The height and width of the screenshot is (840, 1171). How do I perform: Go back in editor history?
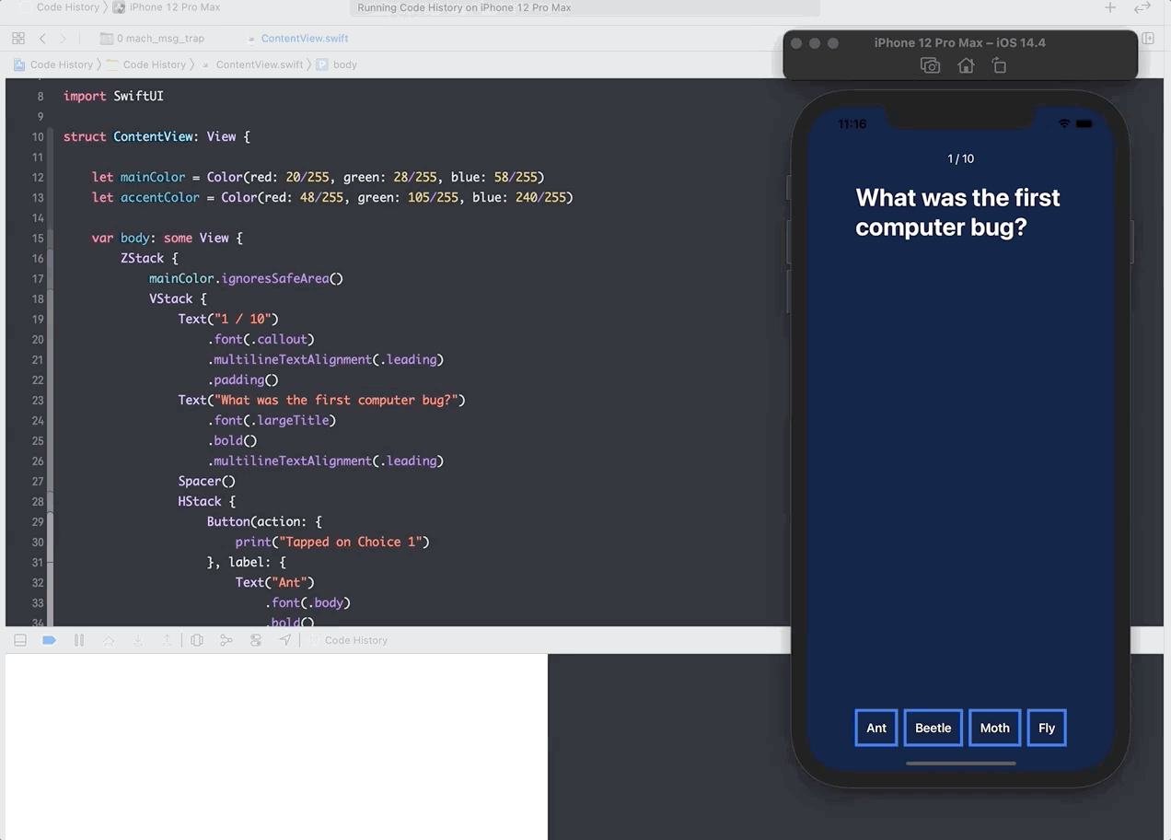tap(42, 39)
